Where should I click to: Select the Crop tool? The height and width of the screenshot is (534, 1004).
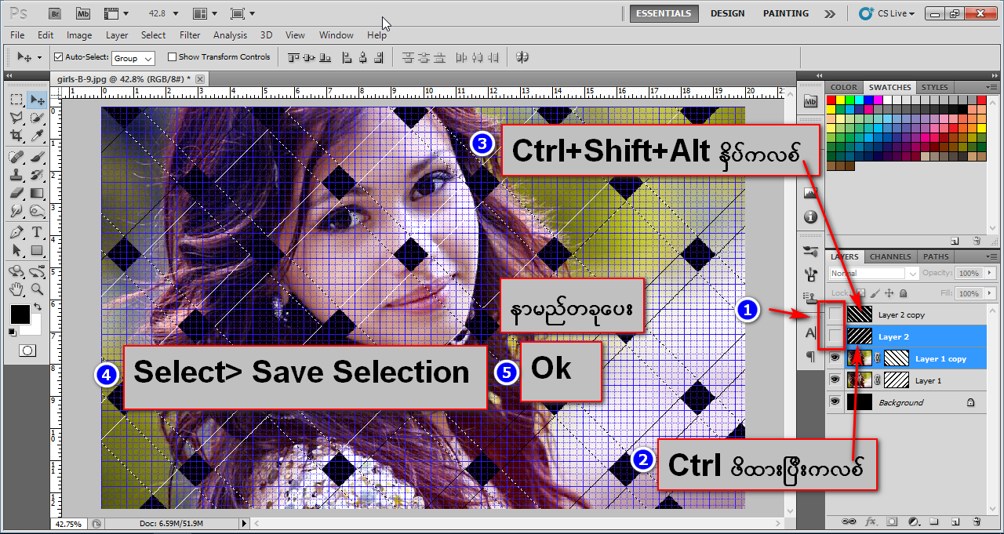pos(16,136)
